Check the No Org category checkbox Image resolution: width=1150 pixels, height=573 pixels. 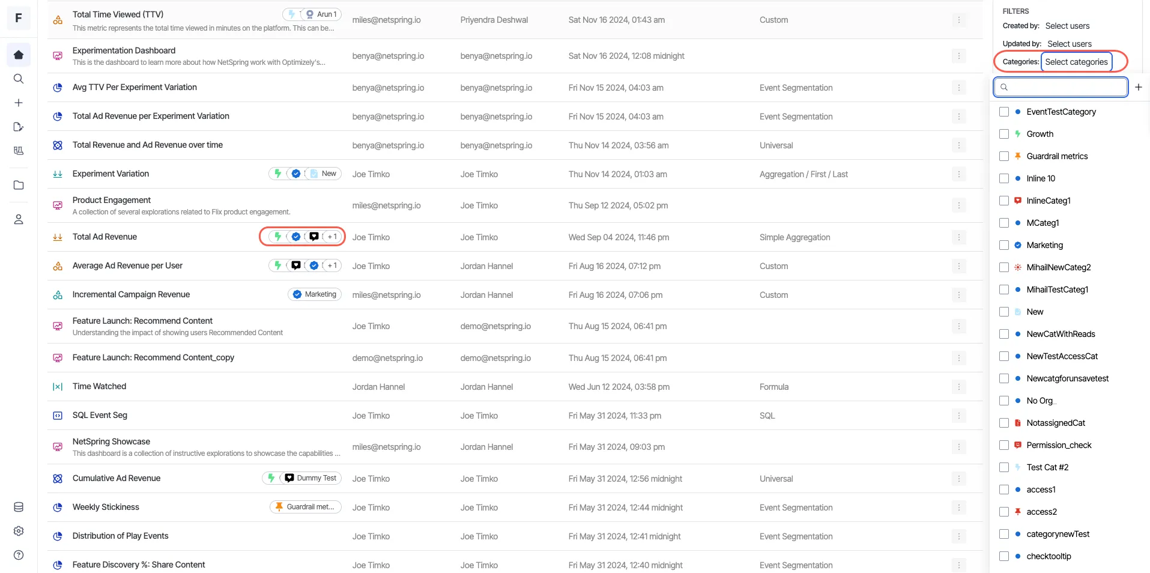tap(1004, 401)
